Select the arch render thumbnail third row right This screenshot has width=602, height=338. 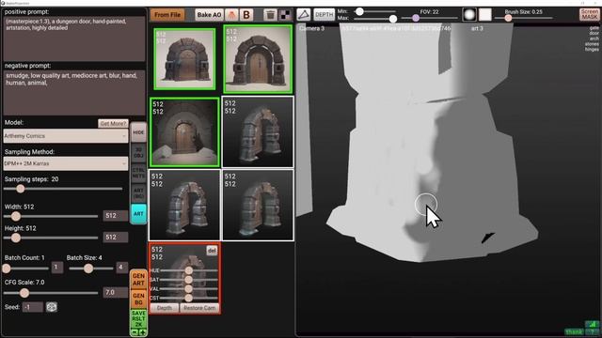click(x=258, y=205)
